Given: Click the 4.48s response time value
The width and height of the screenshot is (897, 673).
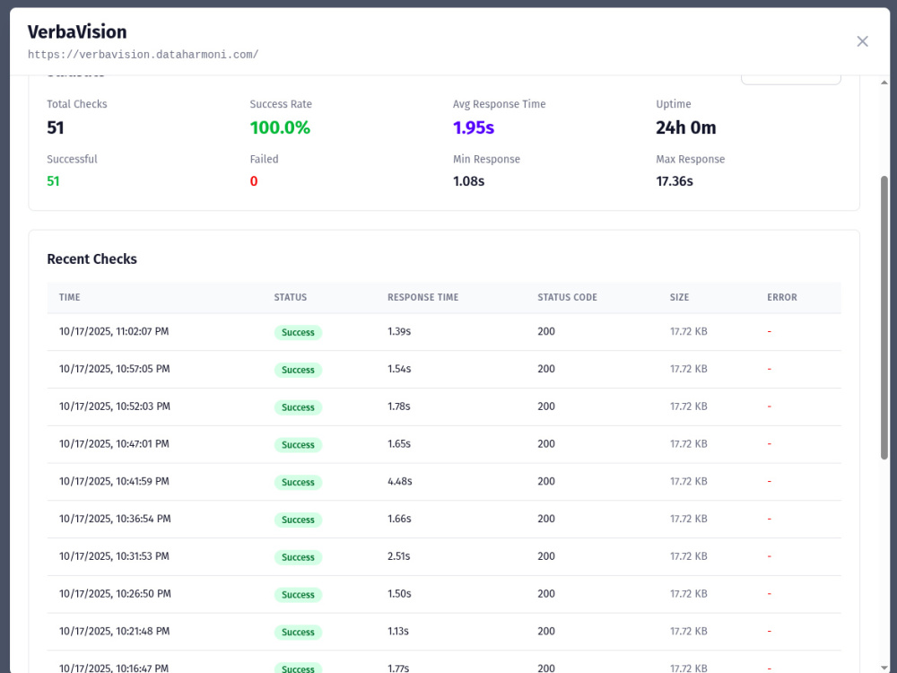Looking at the screenshot, I should click(399, 481).
